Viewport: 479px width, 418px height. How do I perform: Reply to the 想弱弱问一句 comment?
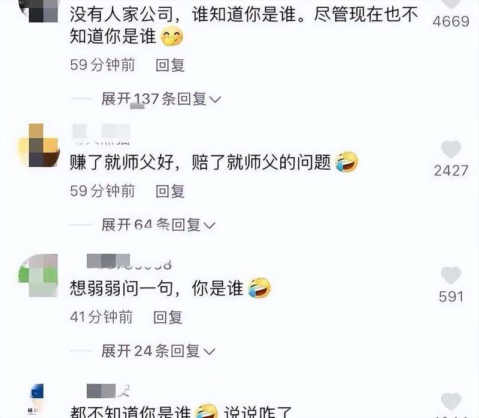coord(168,318)
